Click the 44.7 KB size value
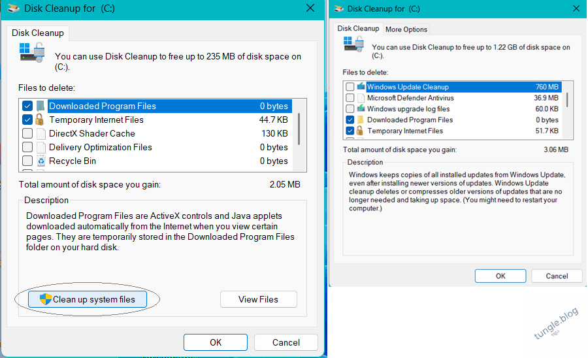The width and height of the screenshot is (588, 358). 273,120
